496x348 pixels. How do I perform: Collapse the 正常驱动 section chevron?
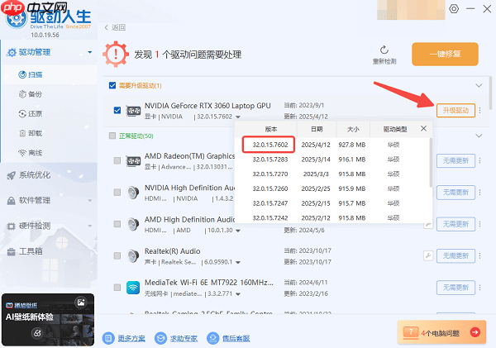click(x=479, y=136)
